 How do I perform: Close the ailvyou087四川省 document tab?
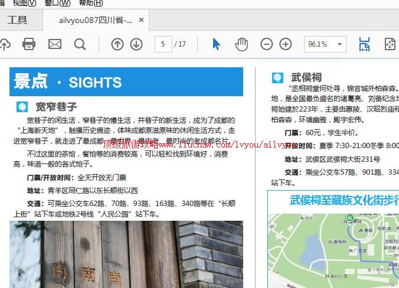[x=142, y=20]
